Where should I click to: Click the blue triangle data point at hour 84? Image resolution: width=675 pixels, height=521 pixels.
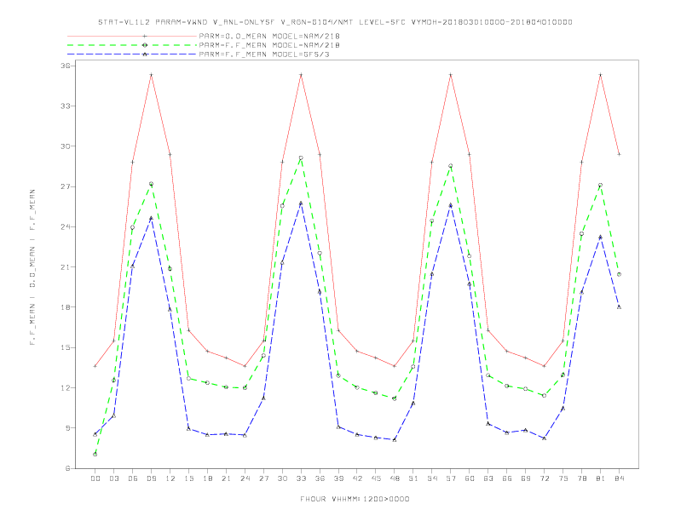coord(619,307)
